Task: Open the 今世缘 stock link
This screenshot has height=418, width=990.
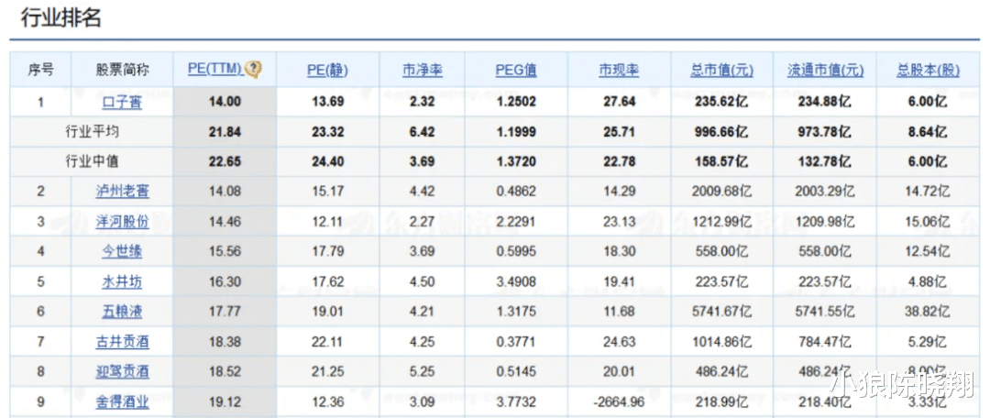Action: [x=122, y=251]
